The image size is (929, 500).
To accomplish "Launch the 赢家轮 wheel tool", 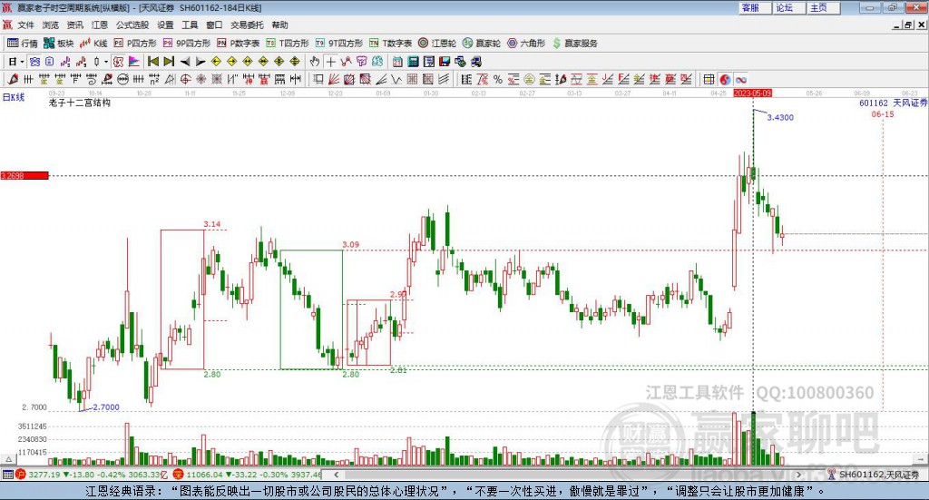I will [x=482, y=44].
